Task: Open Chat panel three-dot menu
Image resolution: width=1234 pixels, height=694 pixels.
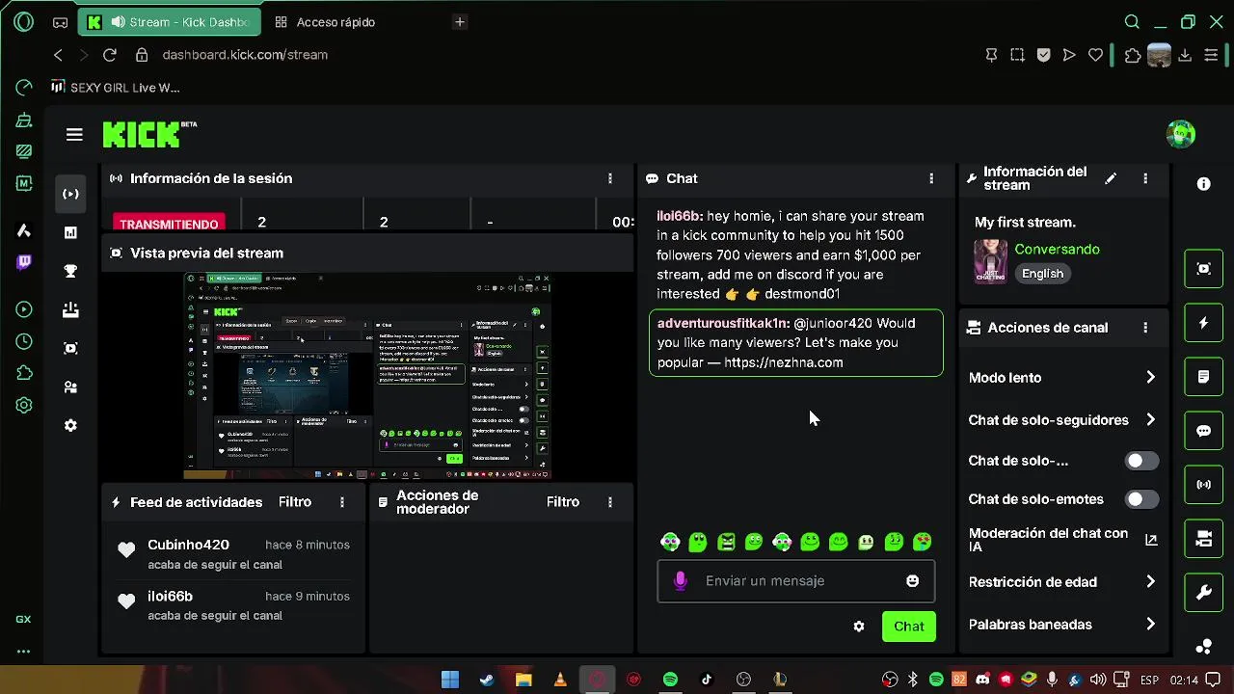Action: click(930, 178)
